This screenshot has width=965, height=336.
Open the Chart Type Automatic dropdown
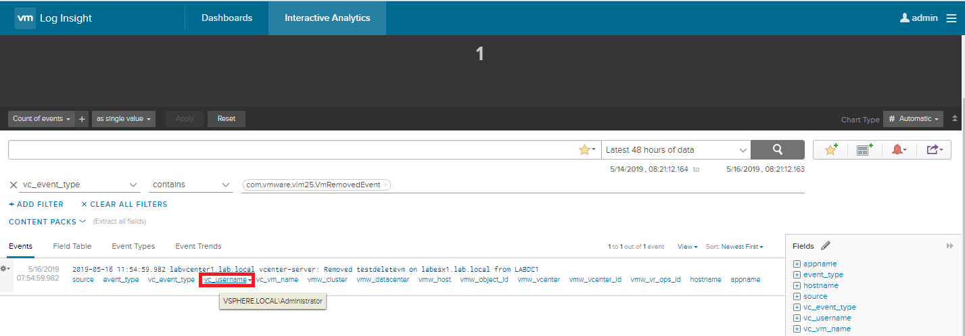(913, 119)
